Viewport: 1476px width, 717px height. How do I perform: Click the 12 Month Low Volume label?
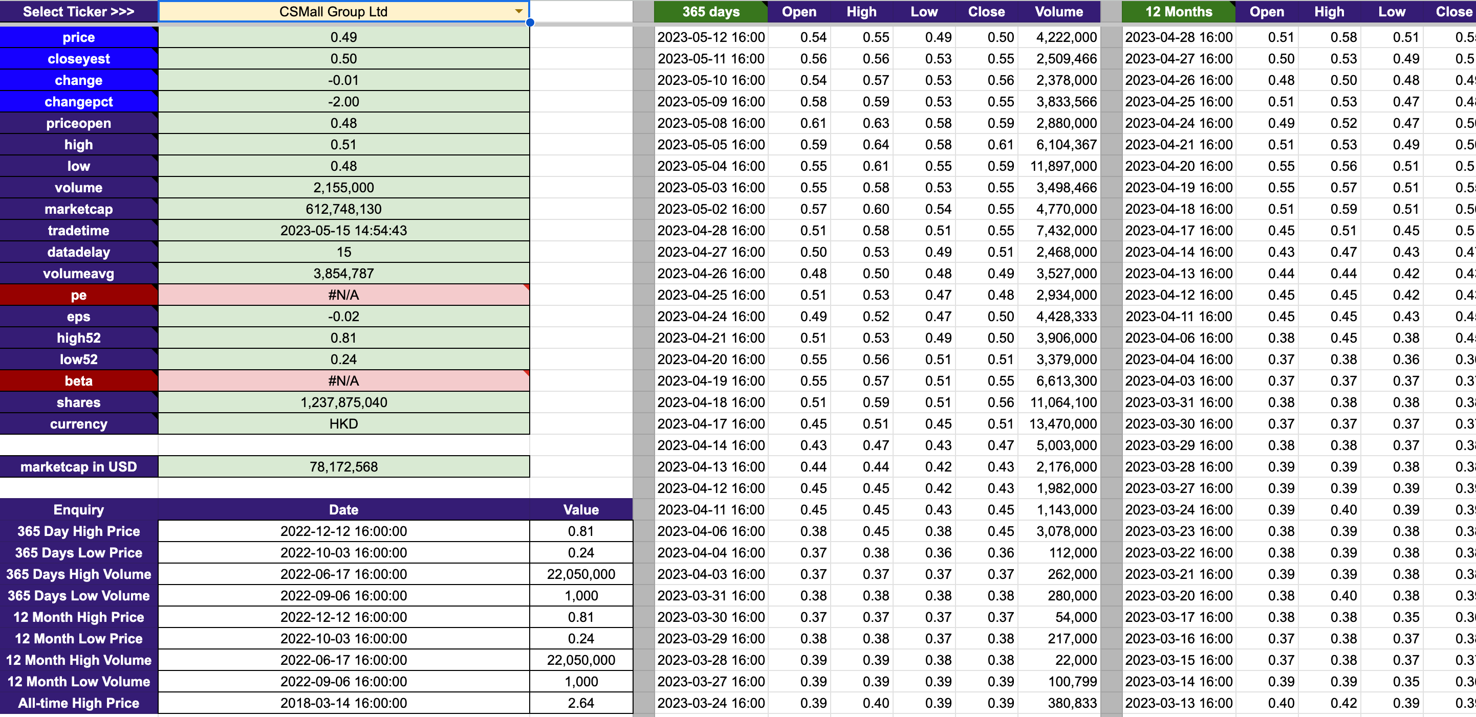[78, 682]
